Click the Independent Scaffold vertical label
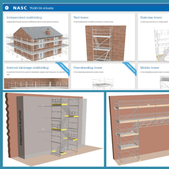This screenshot has width=169, height=169. tap(21, 128)
